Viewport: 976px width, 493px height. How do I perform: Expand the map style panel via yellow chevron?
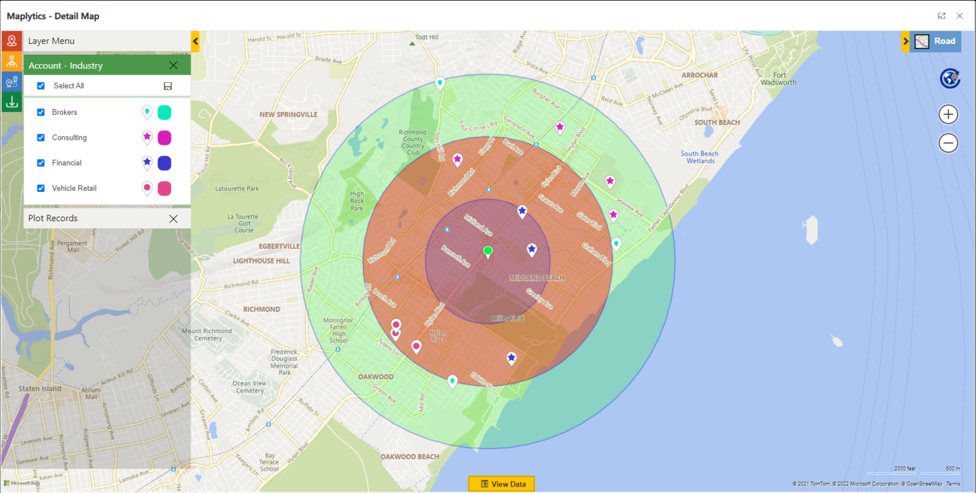point(906,41)
